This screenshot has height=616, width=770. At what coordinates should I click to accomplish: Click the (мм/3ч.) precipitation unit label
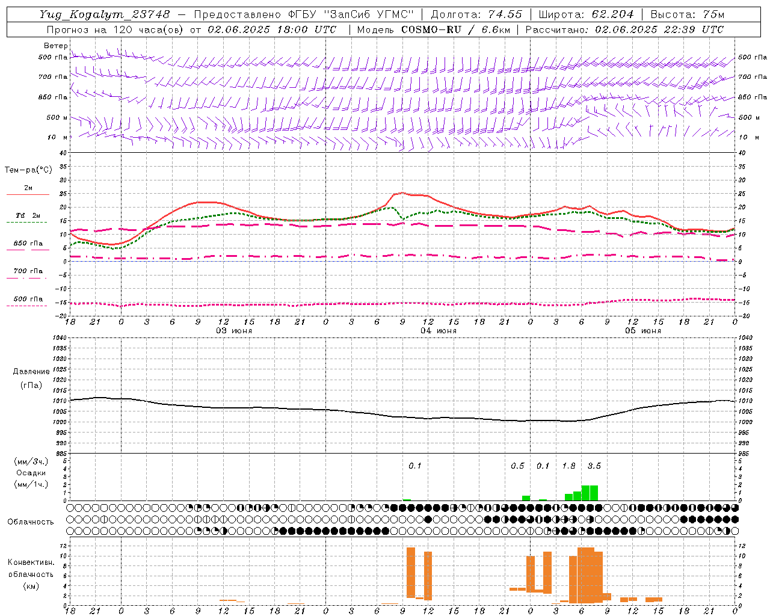pyautogui.click(x=31, y=461)
